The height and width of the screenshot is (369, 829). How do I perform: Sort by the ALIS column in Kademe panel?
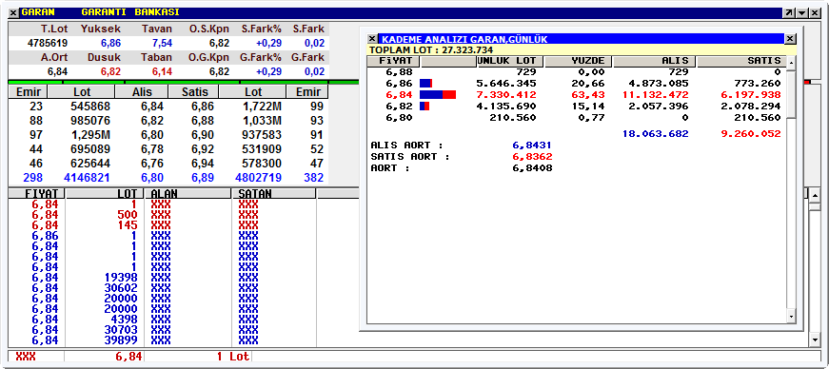pyautogui.click(x=655, y=61)
